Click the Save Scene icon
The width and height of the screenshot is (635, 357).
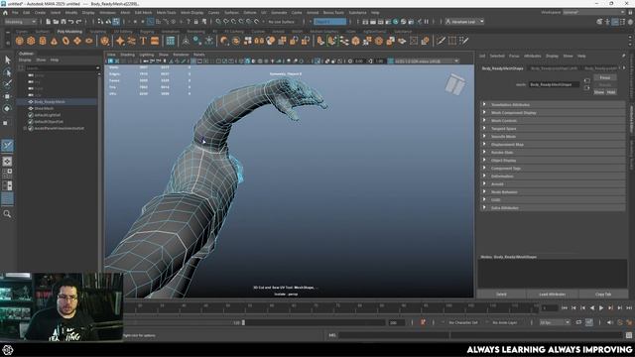point(63,22)
